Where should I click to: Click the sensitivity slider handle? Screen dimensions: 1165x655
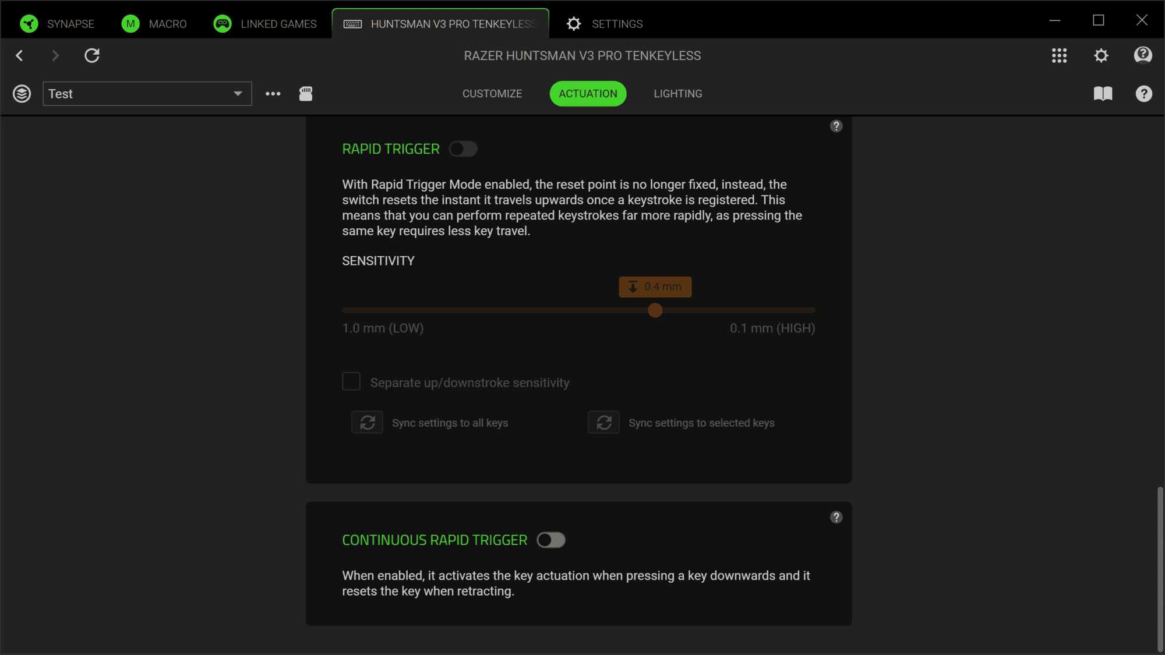click(655, 310)
